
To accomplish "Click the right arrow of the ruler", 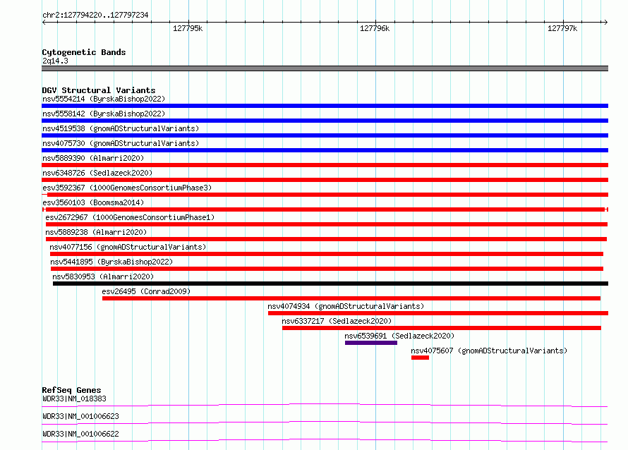I will (x=605, y=22).
